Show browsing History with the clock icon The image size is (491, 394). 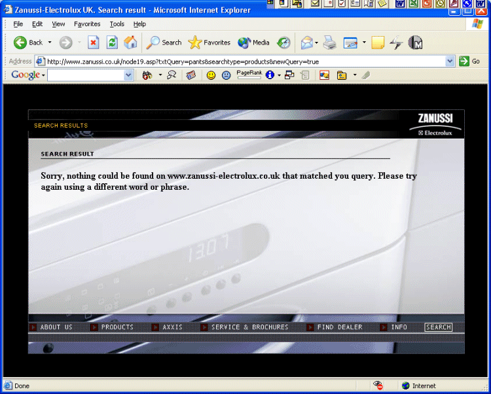tap(283, 43)
